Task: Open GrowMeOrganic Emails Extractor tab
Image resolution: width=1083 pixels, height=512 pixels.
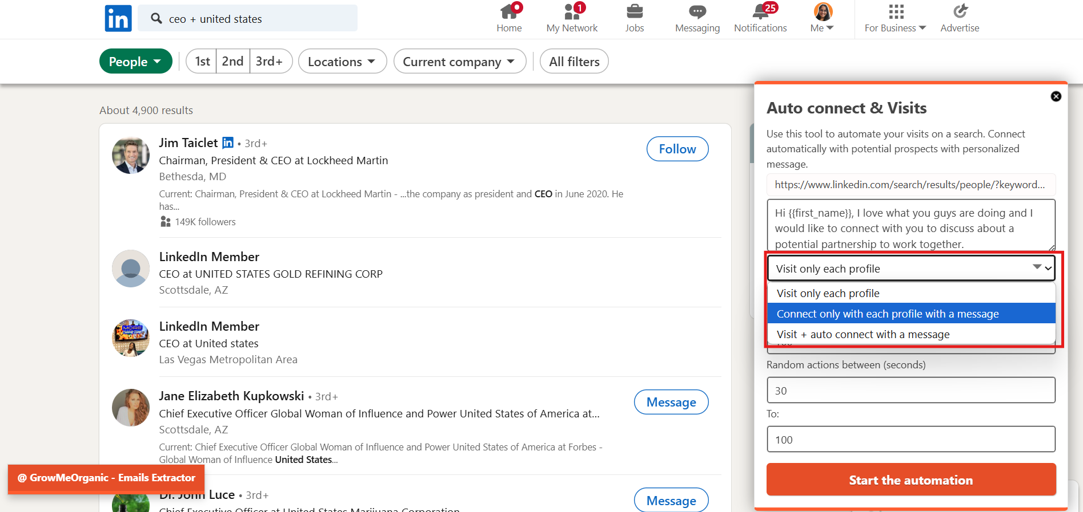Action: click(106, 478)
